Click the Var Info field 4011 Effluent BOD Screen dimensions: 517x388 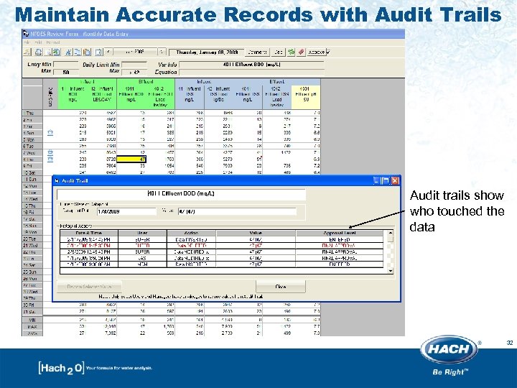click(x=251, y=65)
